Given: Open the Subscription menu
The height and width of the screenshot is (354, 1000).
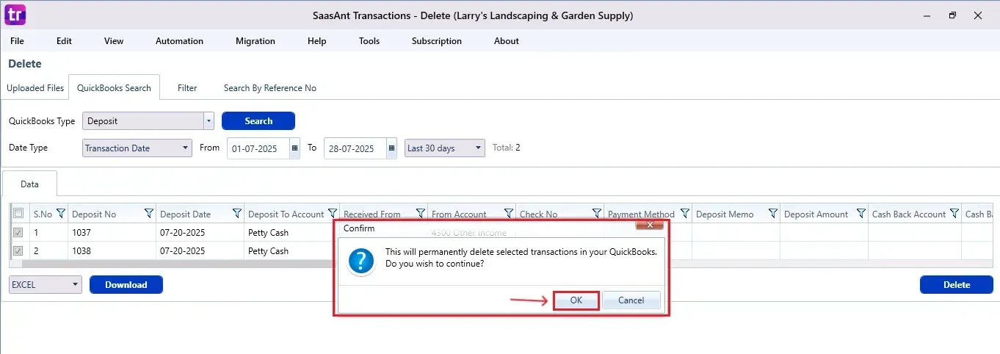Looking at the screenshot, I should click(437, 41).
